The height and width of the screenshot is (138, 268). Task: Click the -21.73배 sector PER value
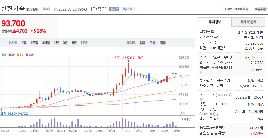pyautogui.click(x=255, y=128)
